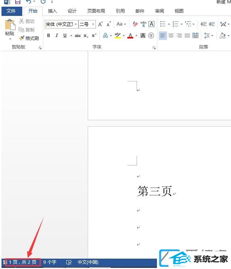
Task: Click the numbering list icon
Action: [x=175, y=24]
